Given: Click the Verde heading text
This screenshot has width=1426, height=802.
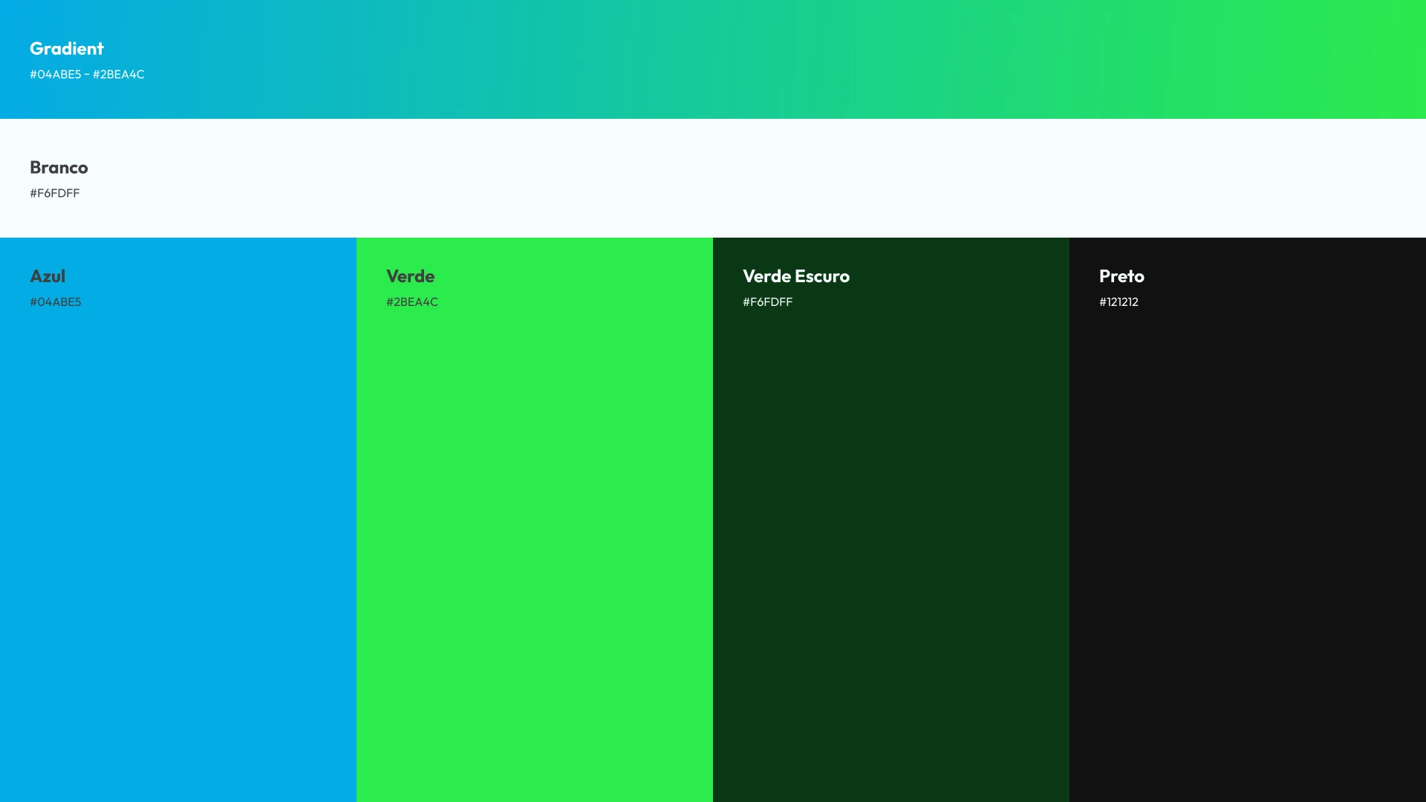Looking at the screenshot, I should 410,276.
